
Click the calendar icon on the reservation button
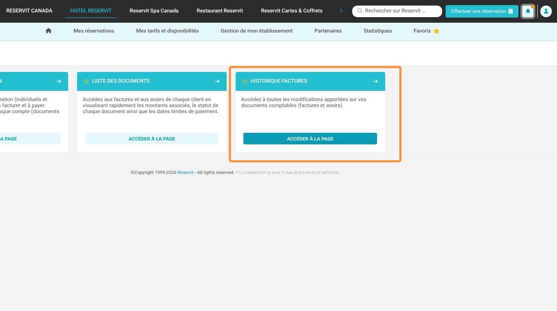click(510, 11)
